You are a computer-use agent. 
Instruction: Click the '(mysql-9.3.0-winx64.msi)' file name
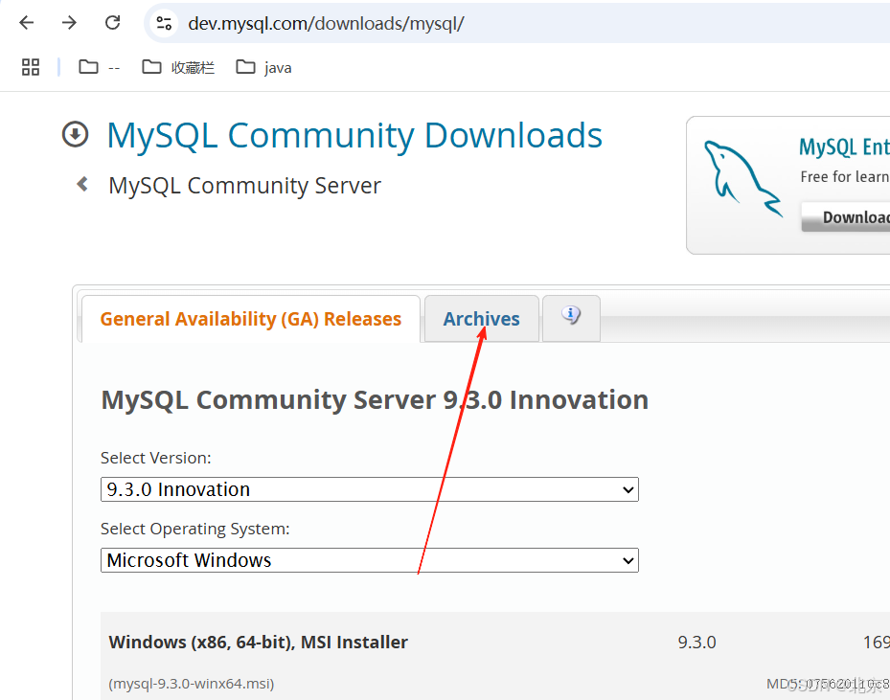coord(192,684)
